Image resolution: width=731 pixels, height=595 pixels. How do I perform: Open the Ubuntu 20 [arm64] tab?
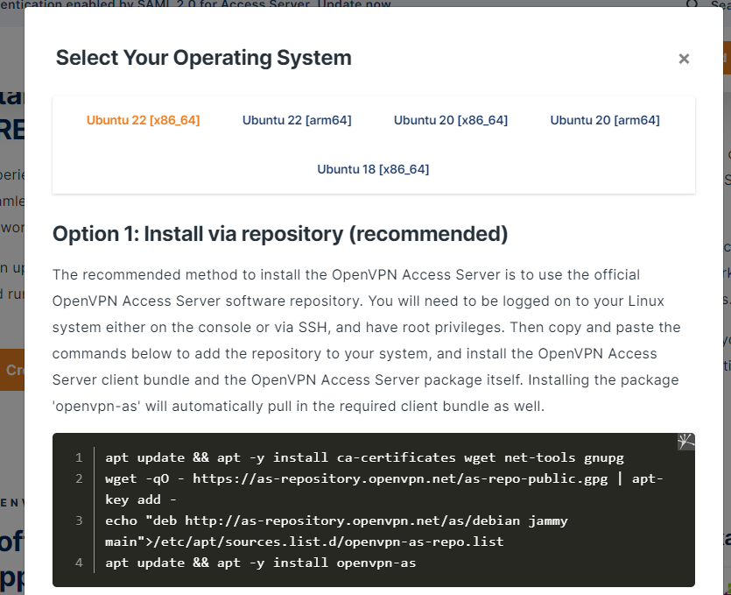click(605, 120)
